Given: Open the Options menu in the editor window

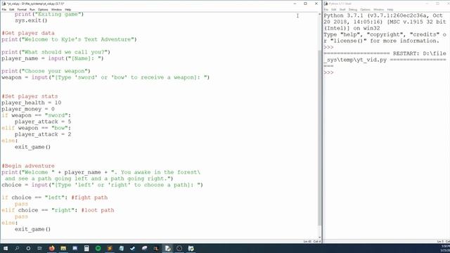Looking at the screenshot, I should point(43,9).
